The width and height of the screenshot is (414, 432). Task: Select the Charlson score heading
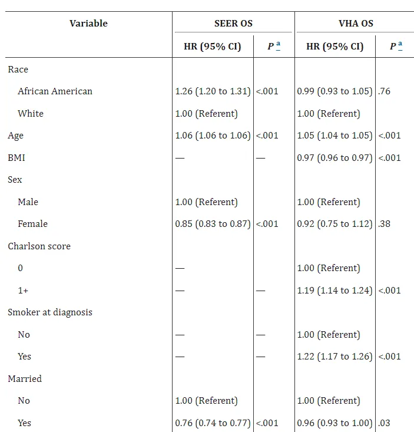(39, 246)
